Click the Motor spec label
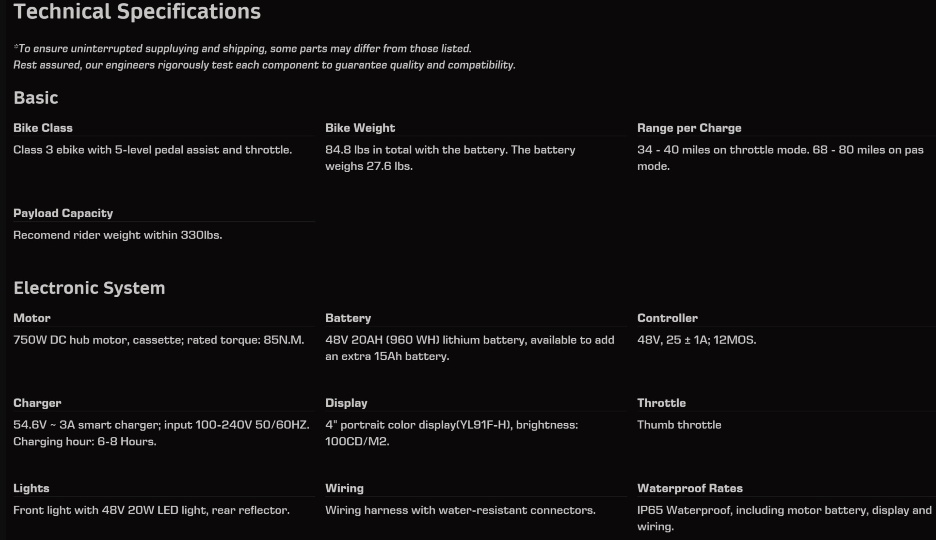Screen dimensions: 936x540 pos(32,318)
